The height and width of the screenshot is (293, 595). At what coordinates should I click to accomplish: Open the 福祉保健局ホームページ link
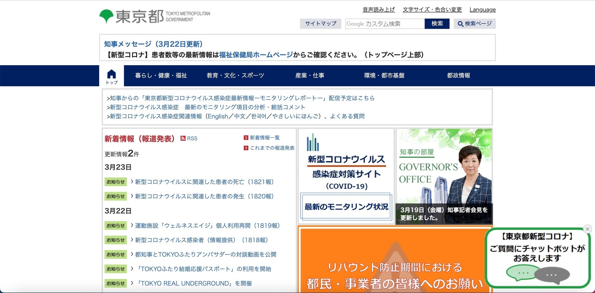256,55
